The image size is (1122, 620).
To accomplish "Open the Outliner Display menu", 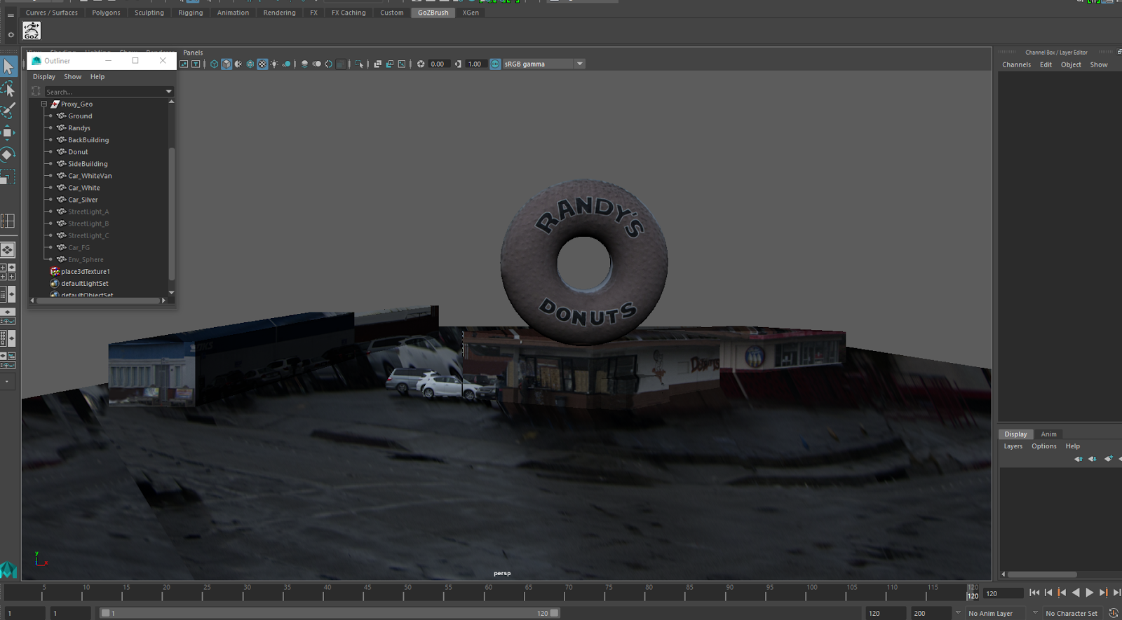I will [x=43, y=77].
